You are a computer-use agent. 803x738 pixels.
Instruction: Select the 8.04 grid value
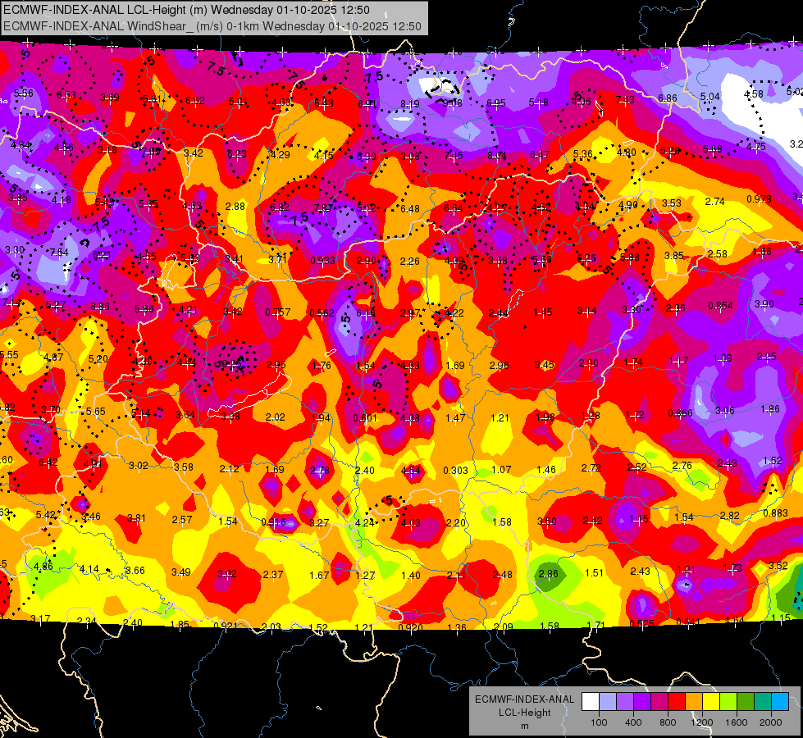click(497, 155)
